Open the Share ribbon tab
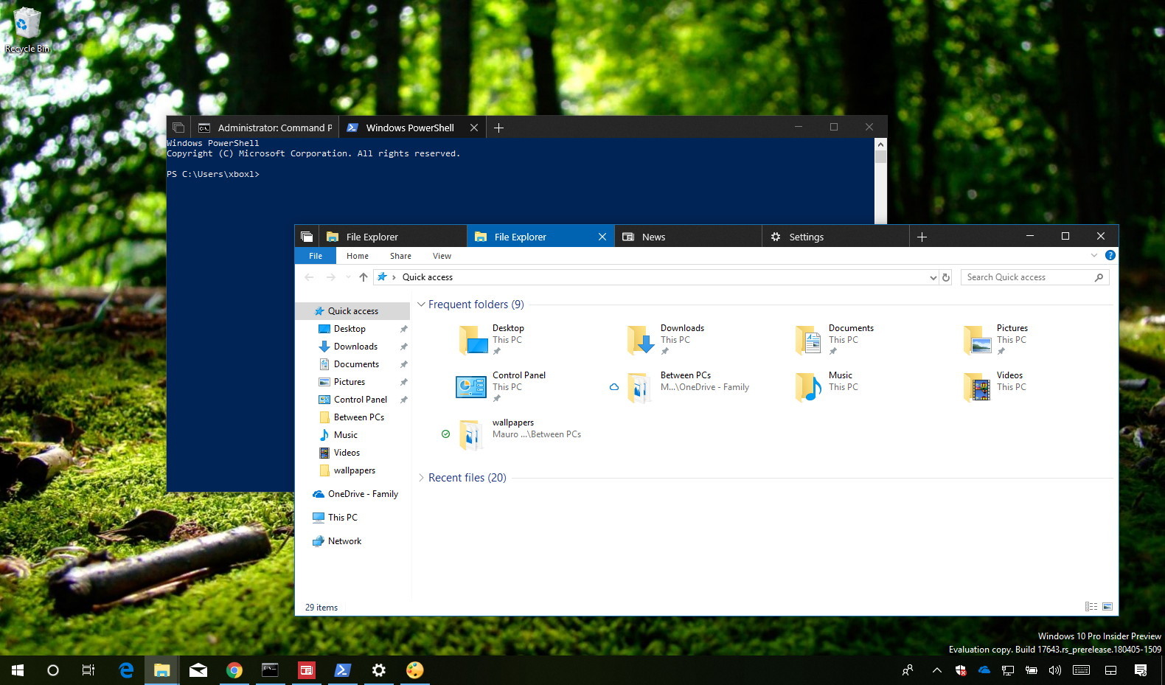 [x=400, y=256]
